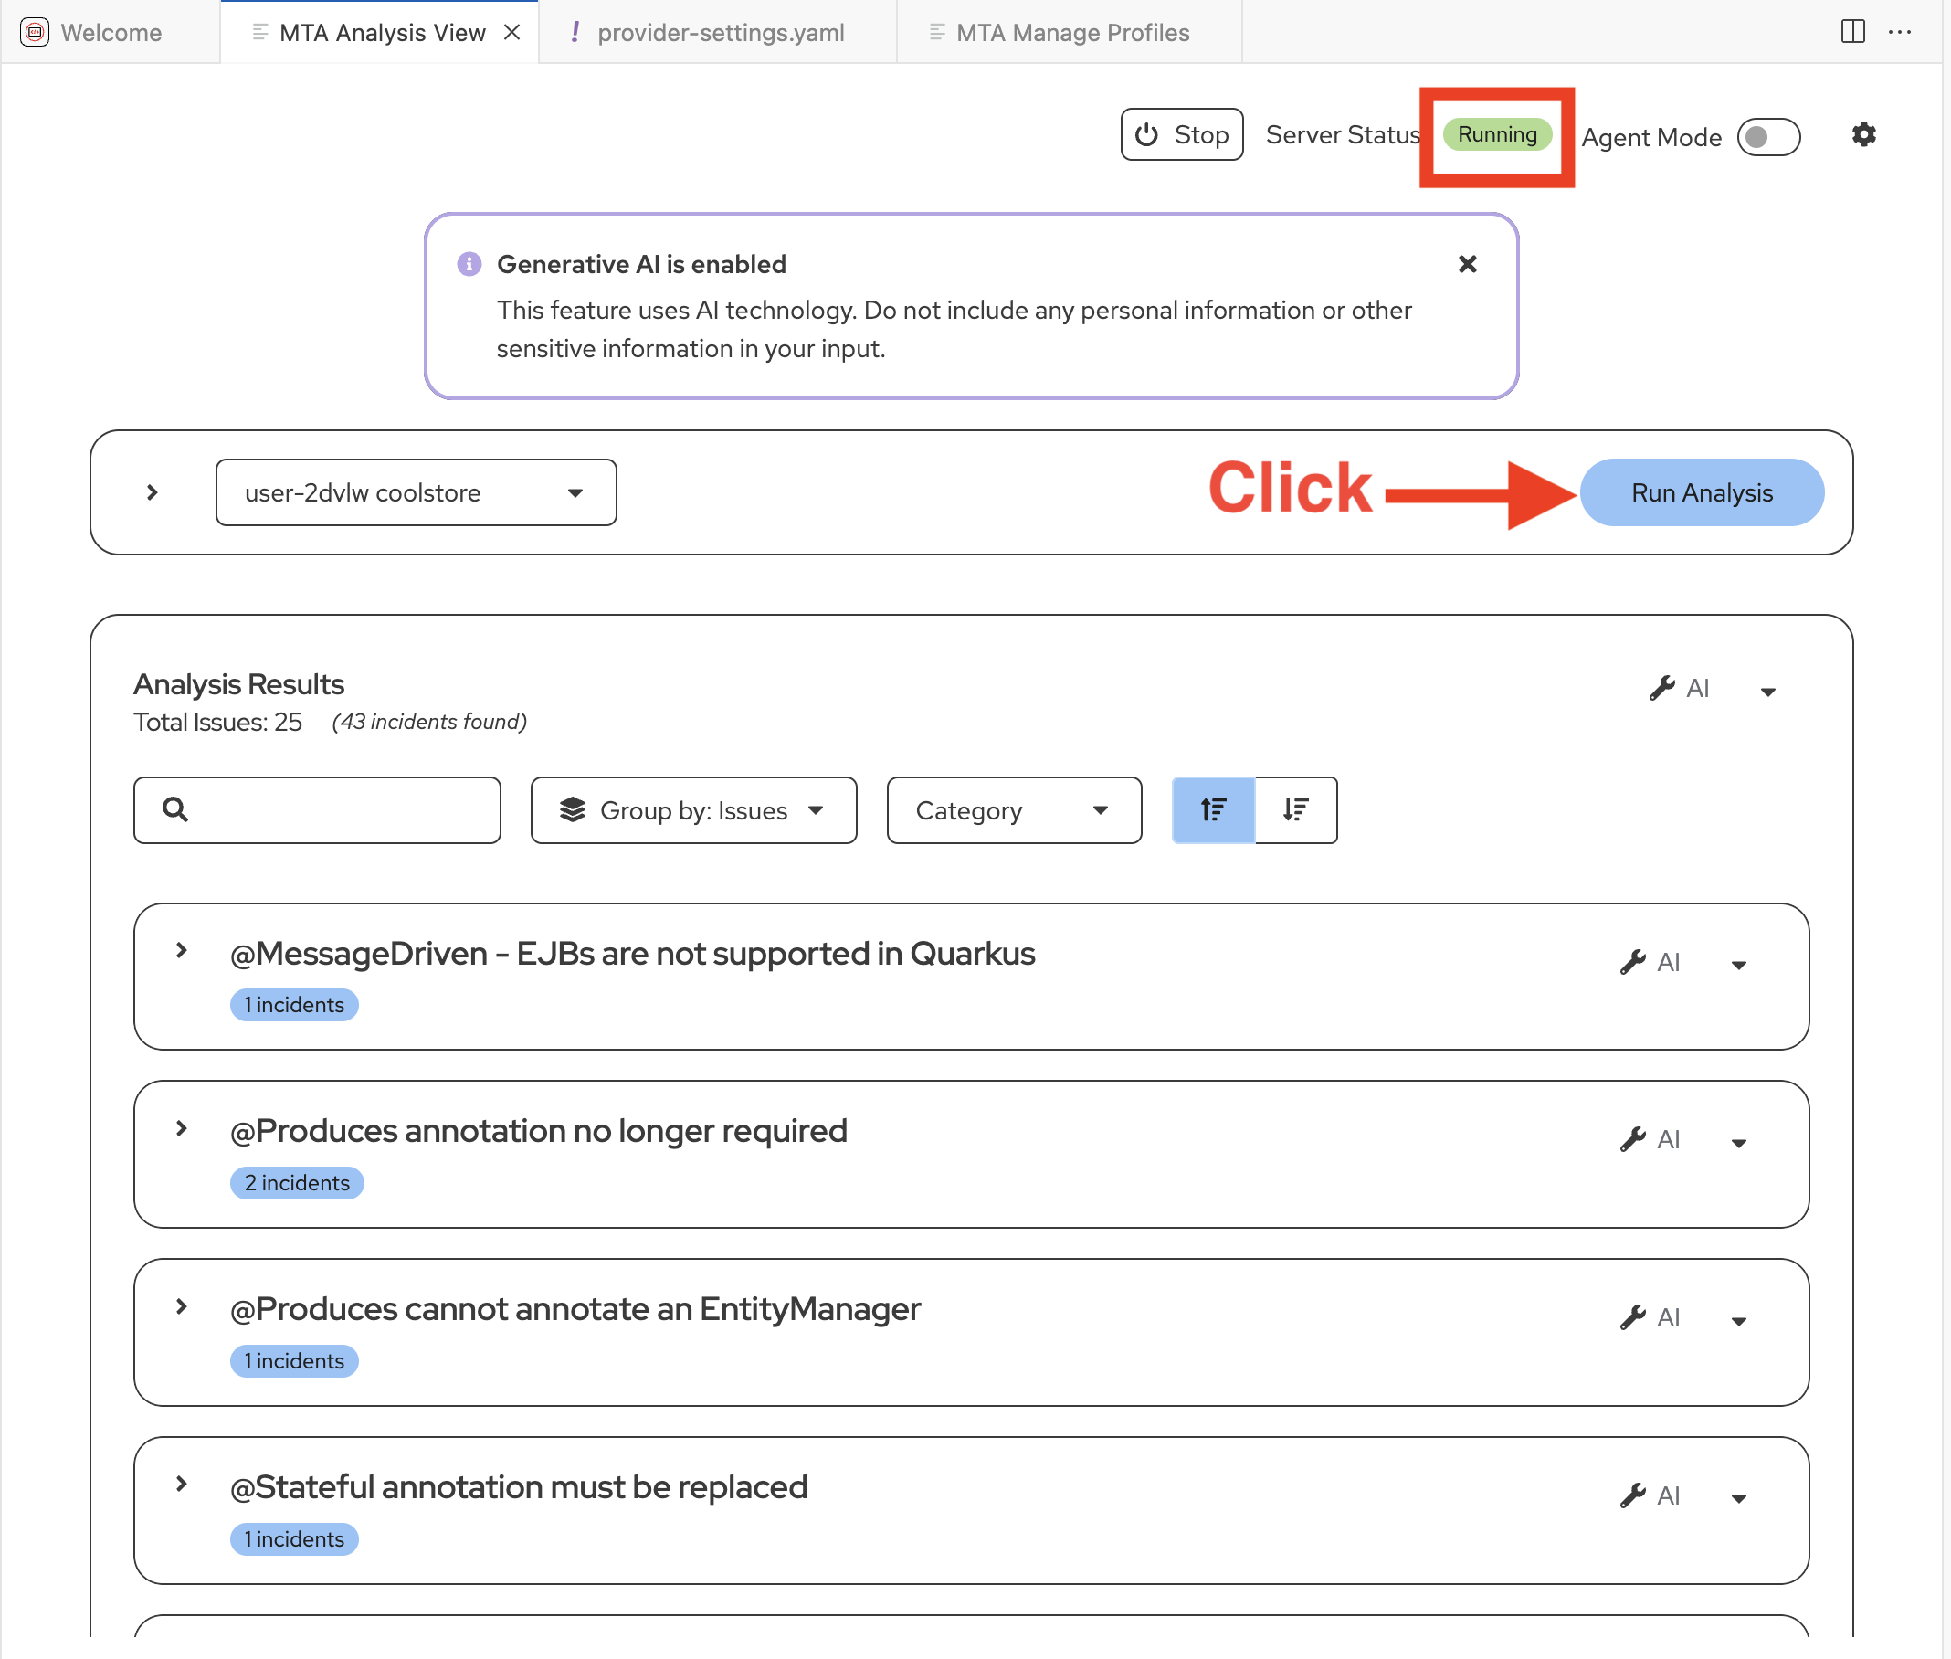Click inside the issues search field
This screenshot has width=1951, height=1659.
click(x=329, y=809)
